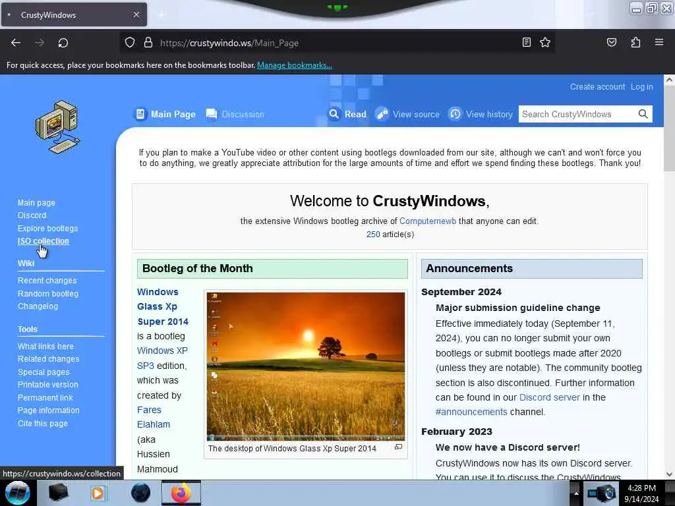
Task: Open Explore bootlegs in sidebar
Action: (x=47, y=228)
